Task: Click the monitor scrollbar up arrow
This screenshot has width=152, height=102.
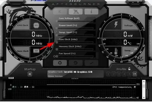Action: coord(144,82)
